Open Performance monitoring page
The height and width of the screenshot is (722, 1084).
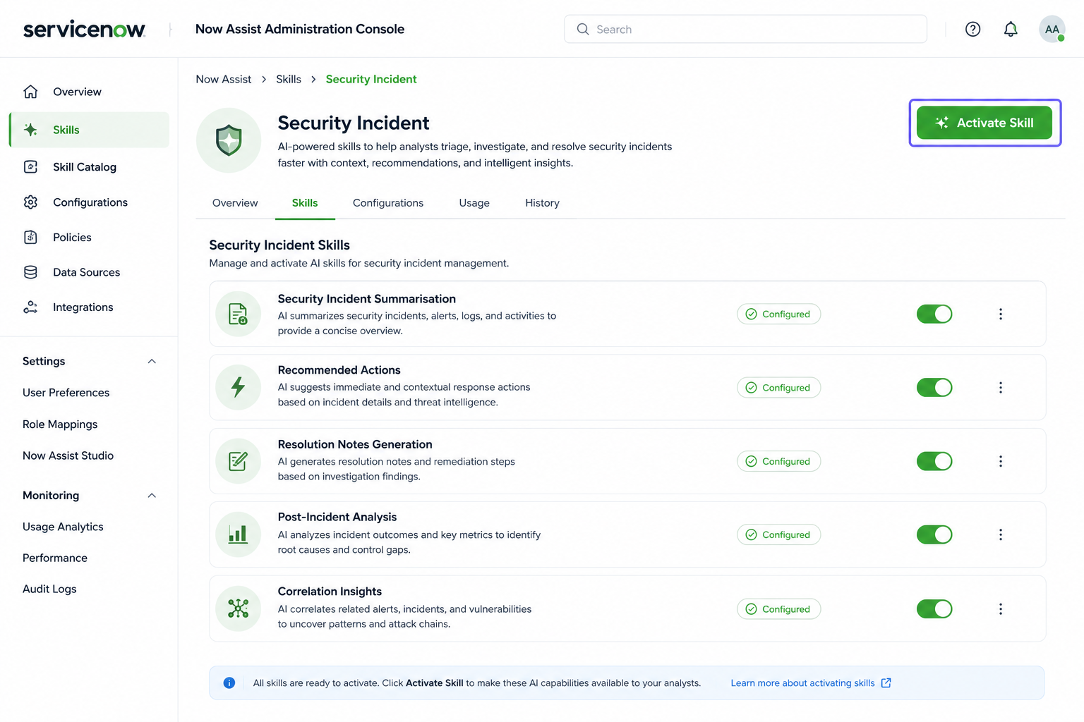point(55,558)
